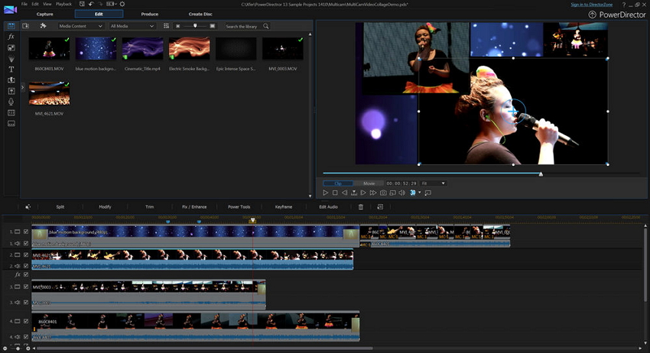Open the Title Room (T) icon

[11, 69]
